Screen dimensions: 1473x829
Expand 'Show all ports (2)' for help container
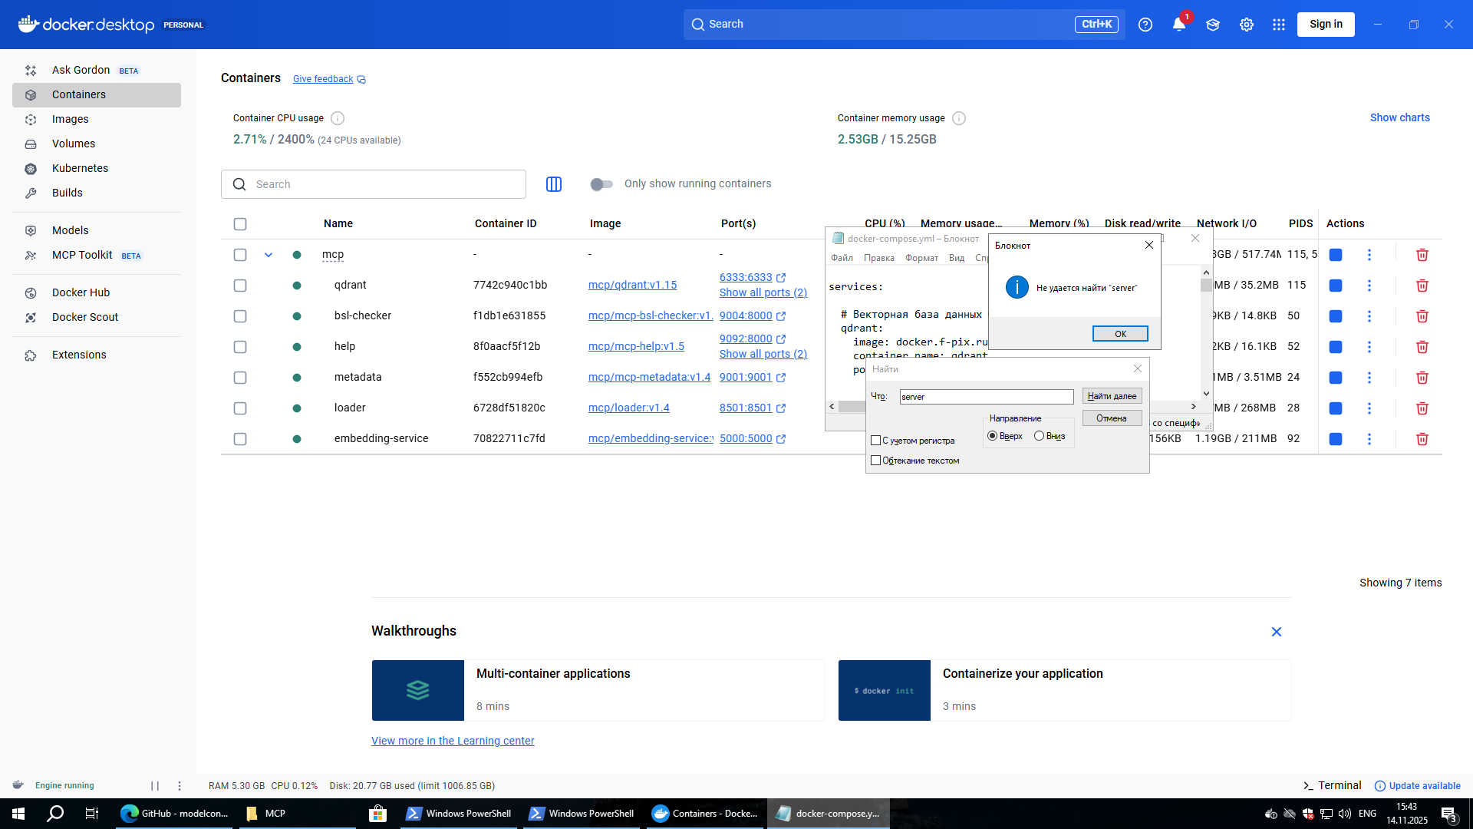coord(763,354)
